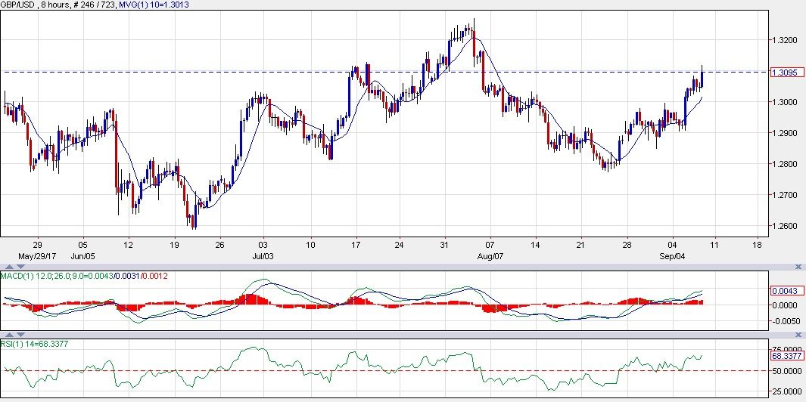The height and width of the screenshot is (402, 806).
Task: Click the 68.3377 RSI value tag
Action: tap(784, 355)
